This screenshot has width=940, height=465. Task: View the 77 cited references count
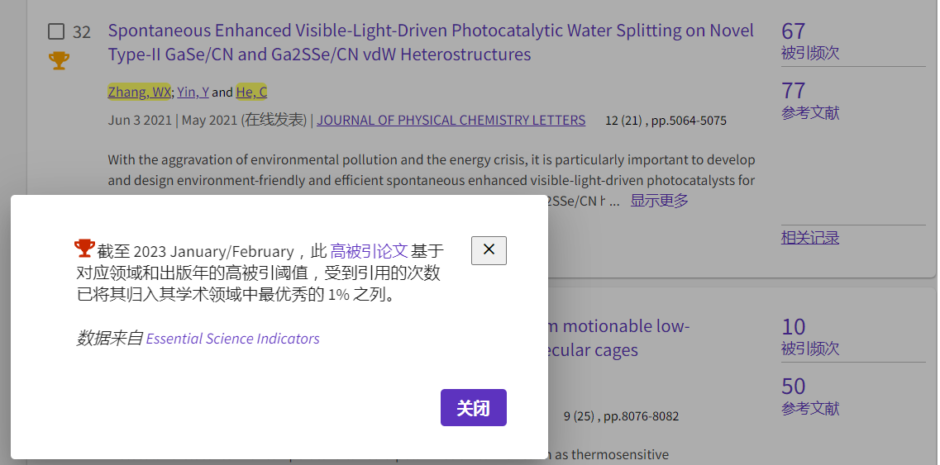tap(793, 90)
